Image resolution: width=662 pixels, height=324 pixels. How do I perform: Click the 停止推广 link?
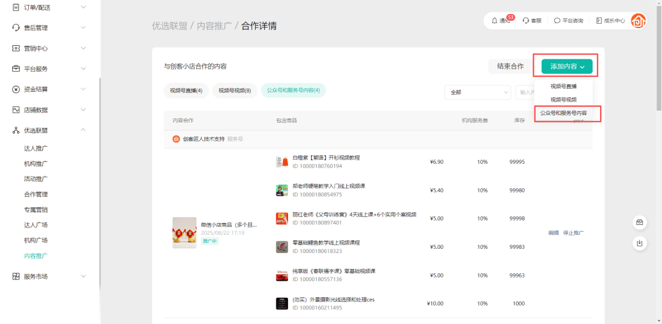coord(573,233)
